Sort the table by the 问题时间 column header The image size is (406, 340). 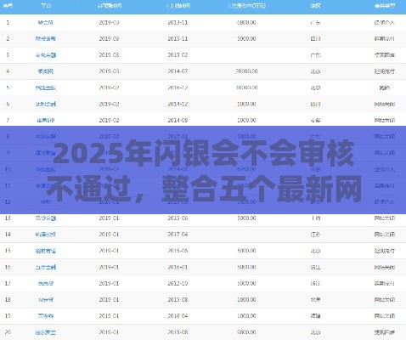pyautogui.click(x=110, y=5)
